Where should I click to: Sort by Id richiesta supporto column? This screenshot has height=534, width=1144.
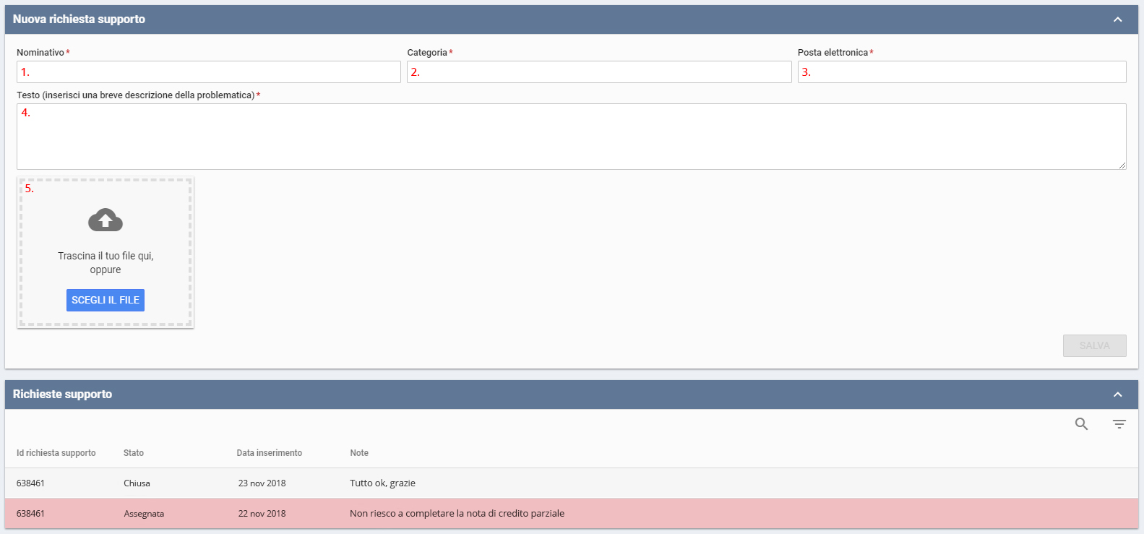tap(56, 453)
